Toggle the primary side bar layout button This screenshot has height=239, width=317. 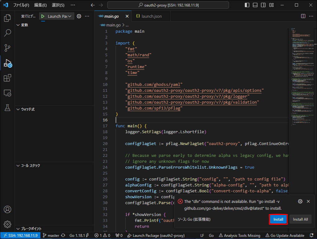coord(247,5)
